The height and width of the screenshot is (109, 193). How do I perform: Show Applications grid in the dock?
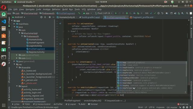click(x=4, y=105)
